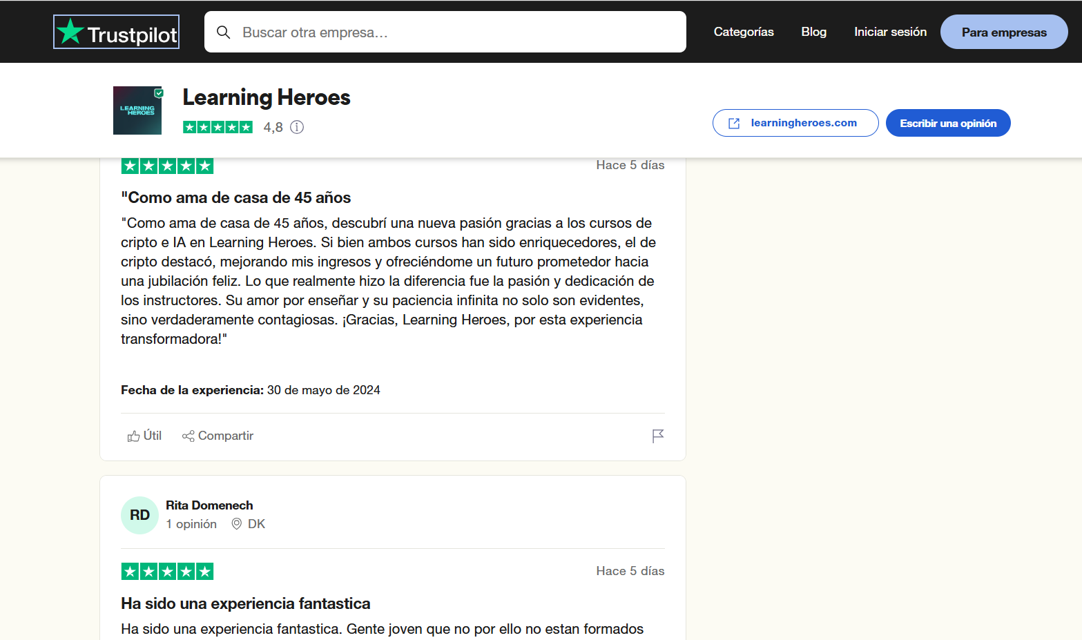1082x640 pixels.
Task: Click '1 opinión' under Rita Domenech
Action: 191,524
